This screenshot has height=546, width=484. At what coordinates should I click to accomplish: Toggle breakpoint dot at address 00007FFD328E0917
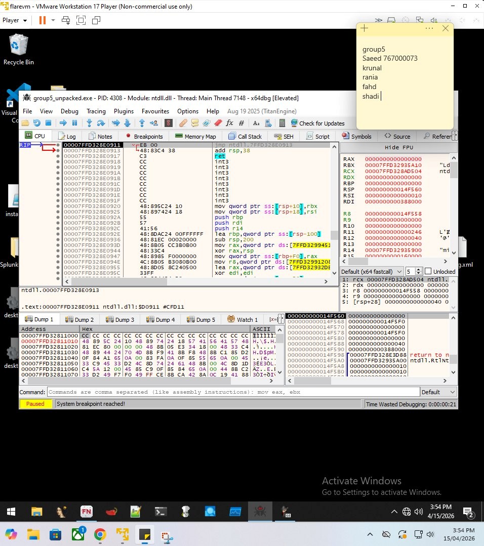pos(58,156)
